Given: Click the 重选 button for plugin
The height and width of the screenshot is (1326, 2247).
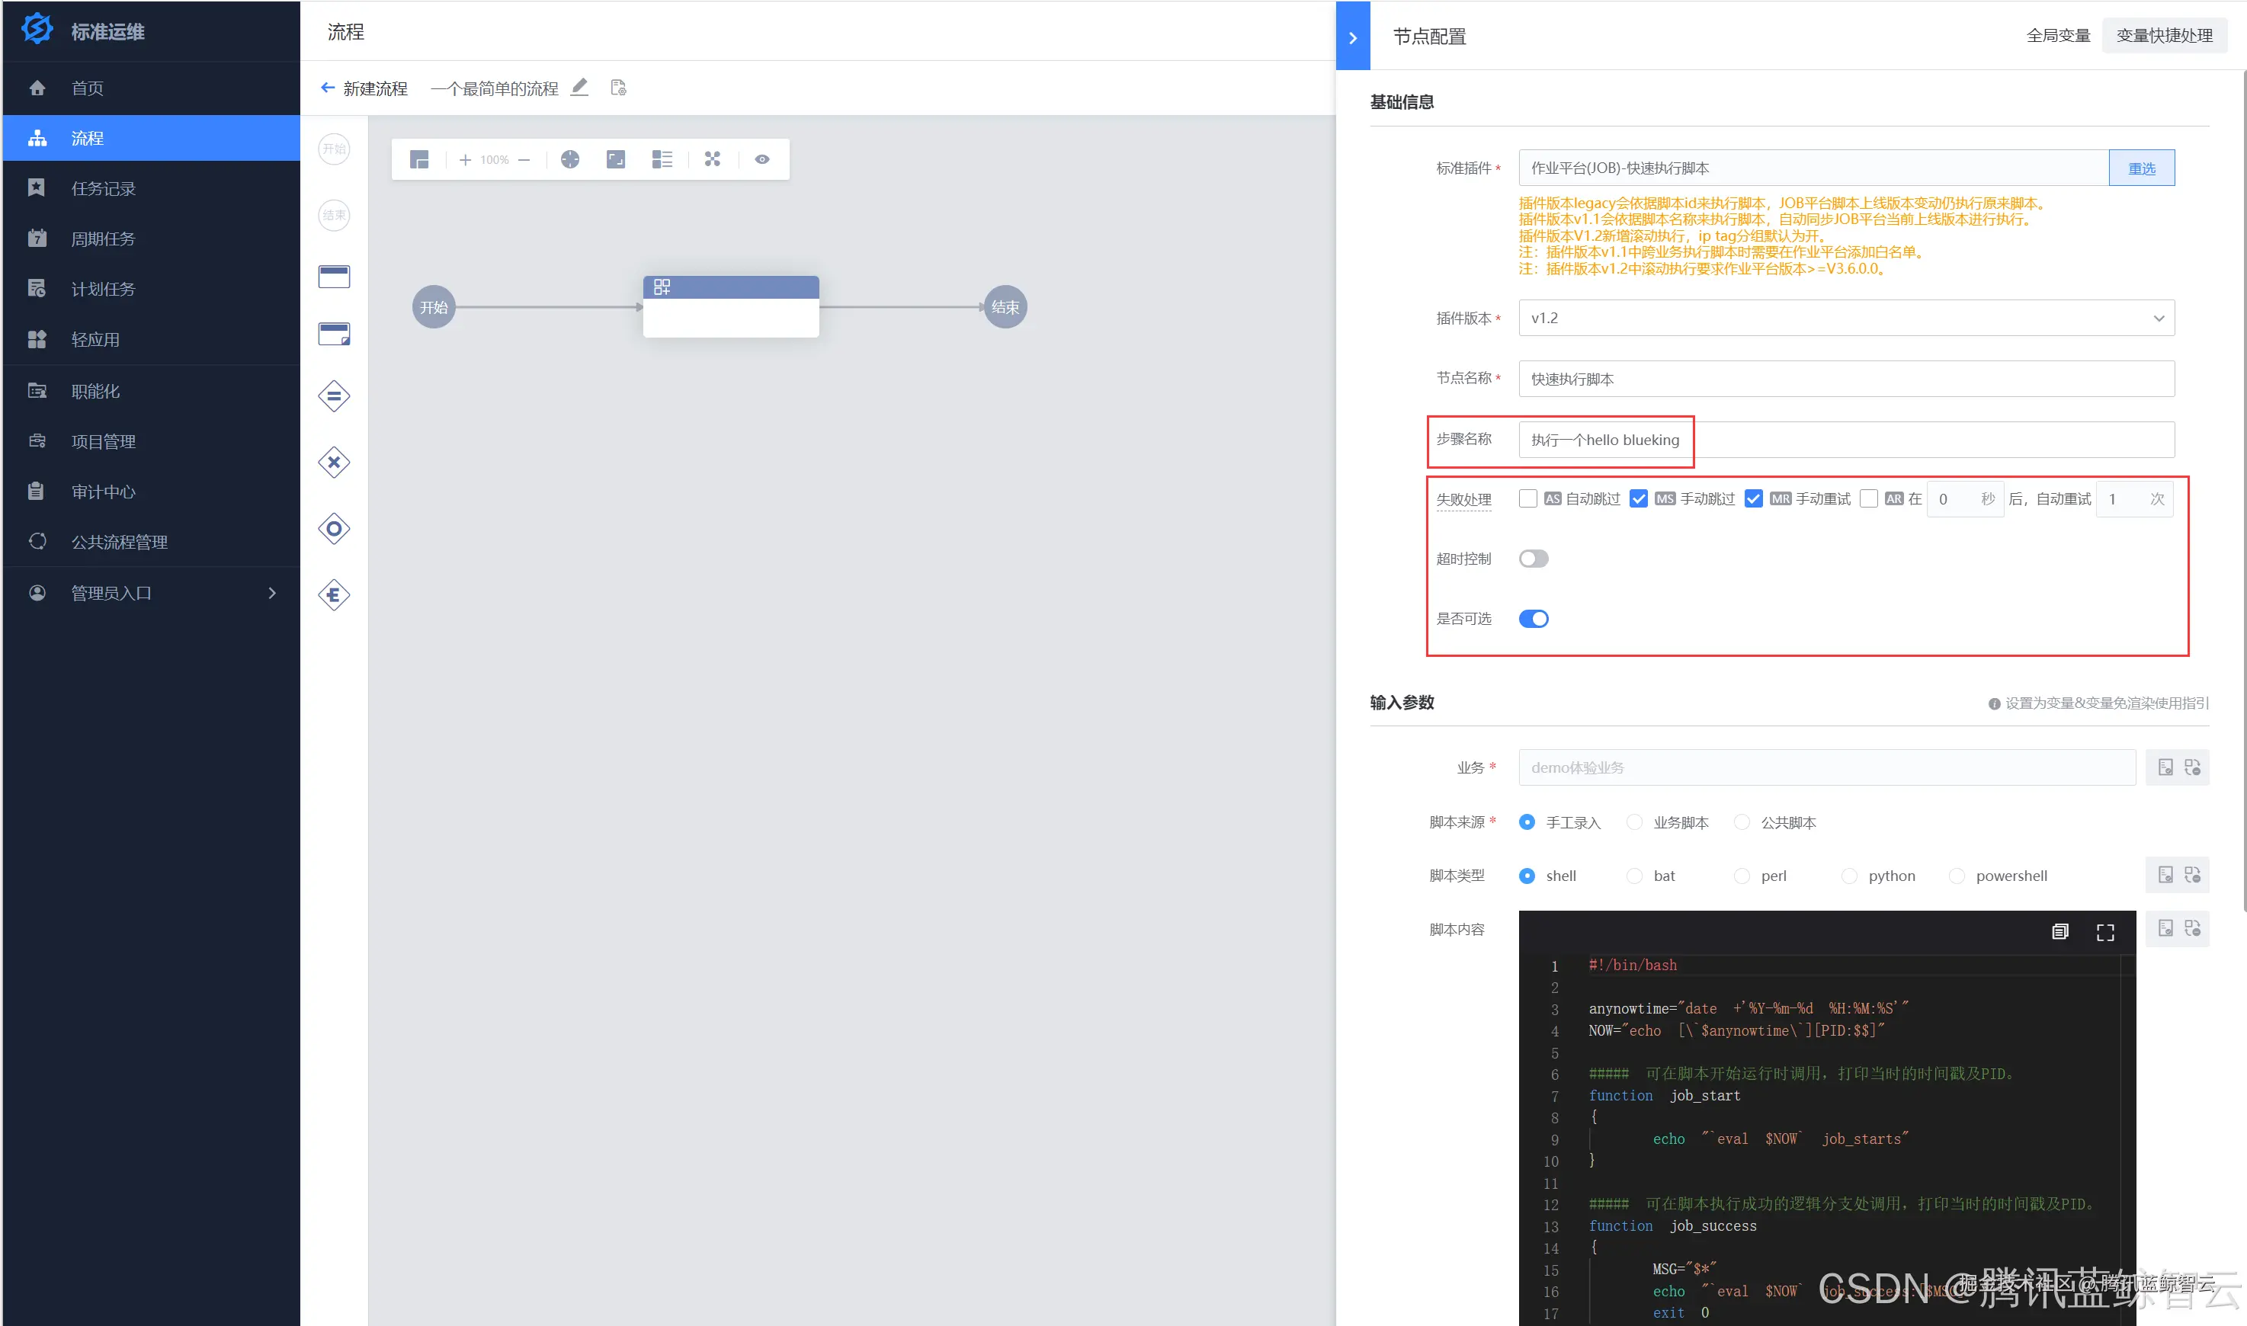Looking at the screenshot, I should click(x=2142, y=168).
